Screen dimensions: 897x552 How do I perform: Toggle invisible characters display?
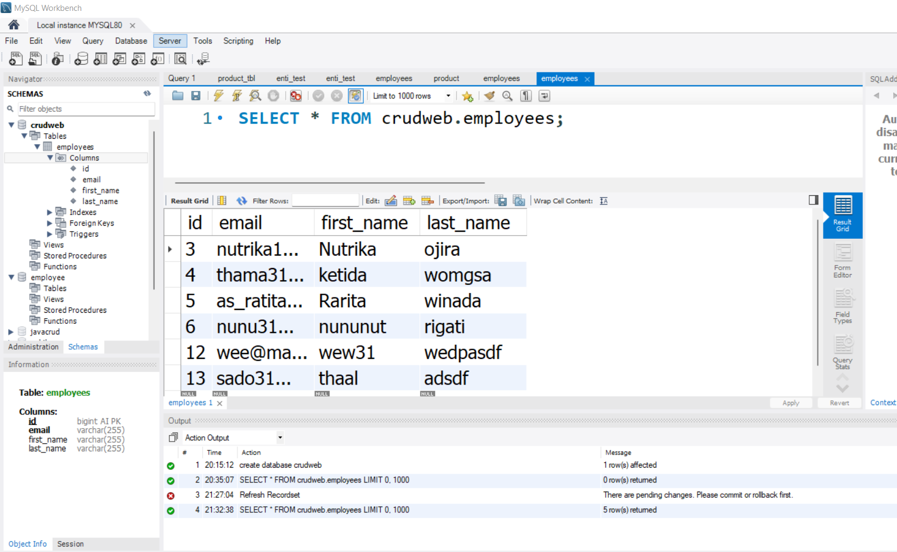click(x=526, y=96)
